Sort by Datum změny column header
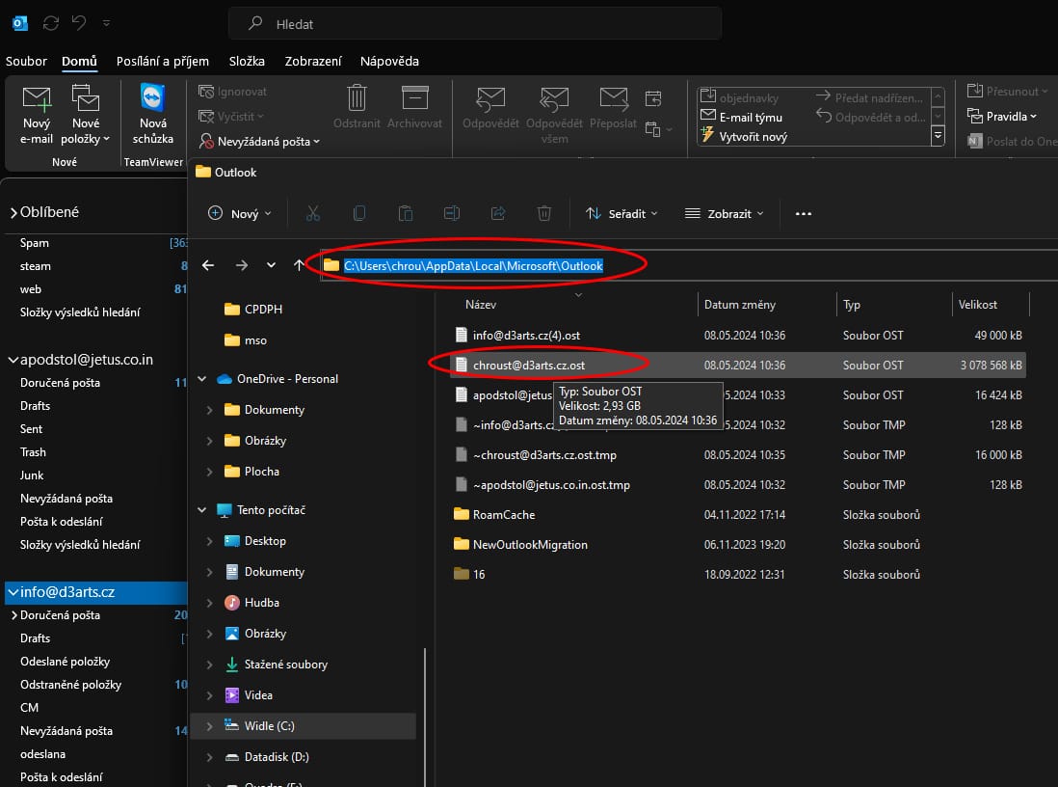Viewport: 1058px width, 787px height. tap(739, 305)
